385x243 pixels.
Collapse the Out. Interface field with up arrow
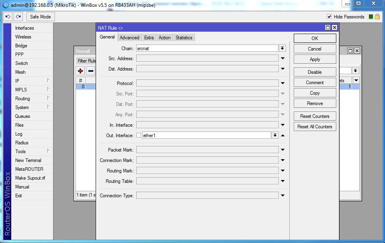283,136
